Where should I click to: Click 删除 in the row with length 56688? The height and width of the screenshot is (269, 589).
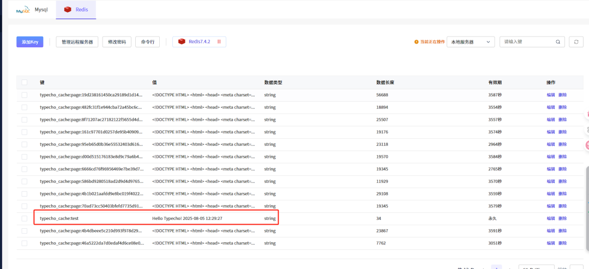(x=562, y=95)
